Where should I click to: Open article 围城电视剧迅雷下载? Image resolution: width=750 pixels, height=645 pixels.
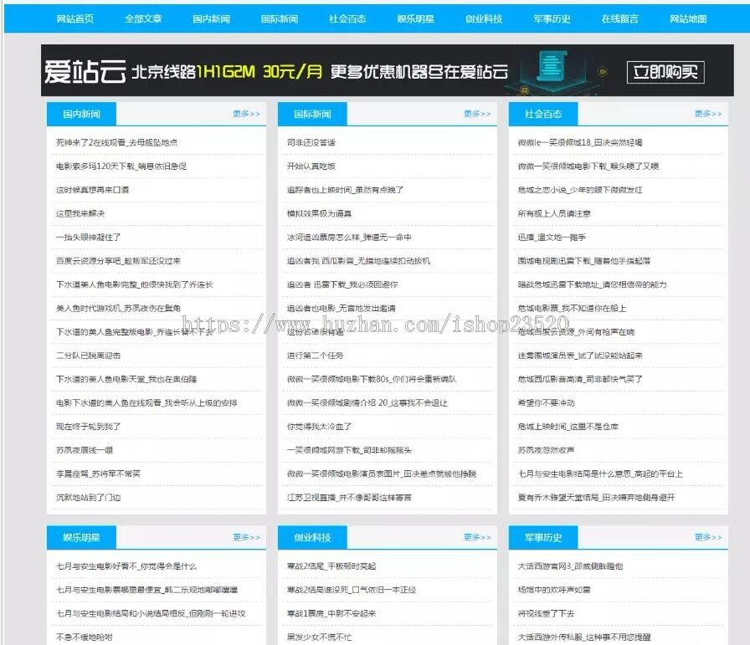[x=584, y=260]
